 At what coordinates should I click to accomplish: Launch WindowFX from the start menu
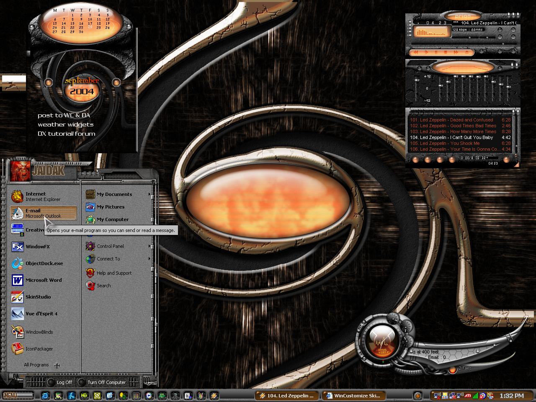(37, 247)
